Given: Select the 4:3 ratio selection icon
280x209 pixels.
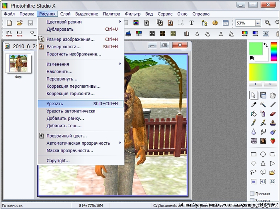Looking at the screenshot, I should pyautogui.click(x=263, y=181).
